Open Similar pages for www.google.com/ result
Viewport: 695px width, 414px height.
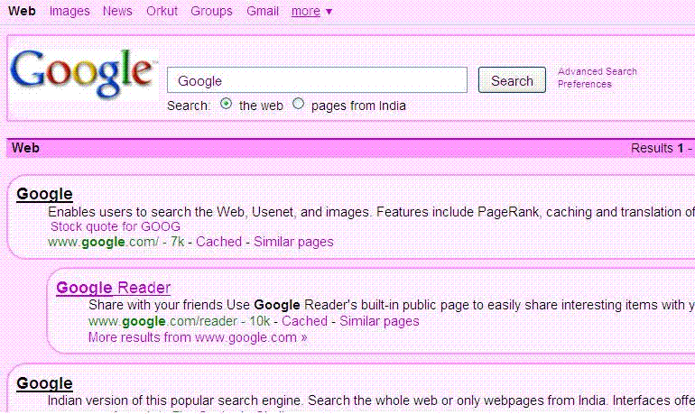[293, 242]
